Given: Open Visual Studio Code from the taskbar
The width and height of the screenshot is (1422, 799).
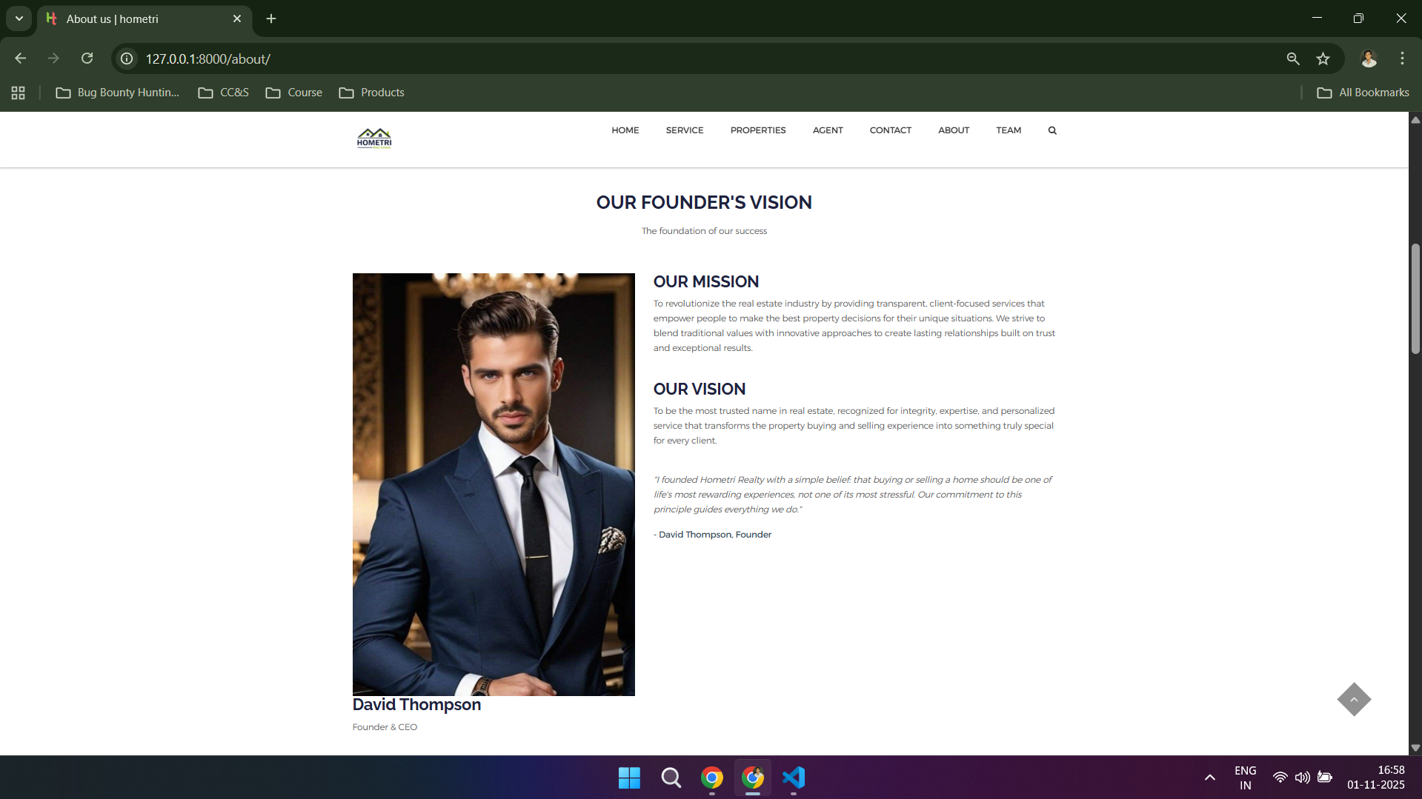Looking at the screenshot, I should point(794,778).
